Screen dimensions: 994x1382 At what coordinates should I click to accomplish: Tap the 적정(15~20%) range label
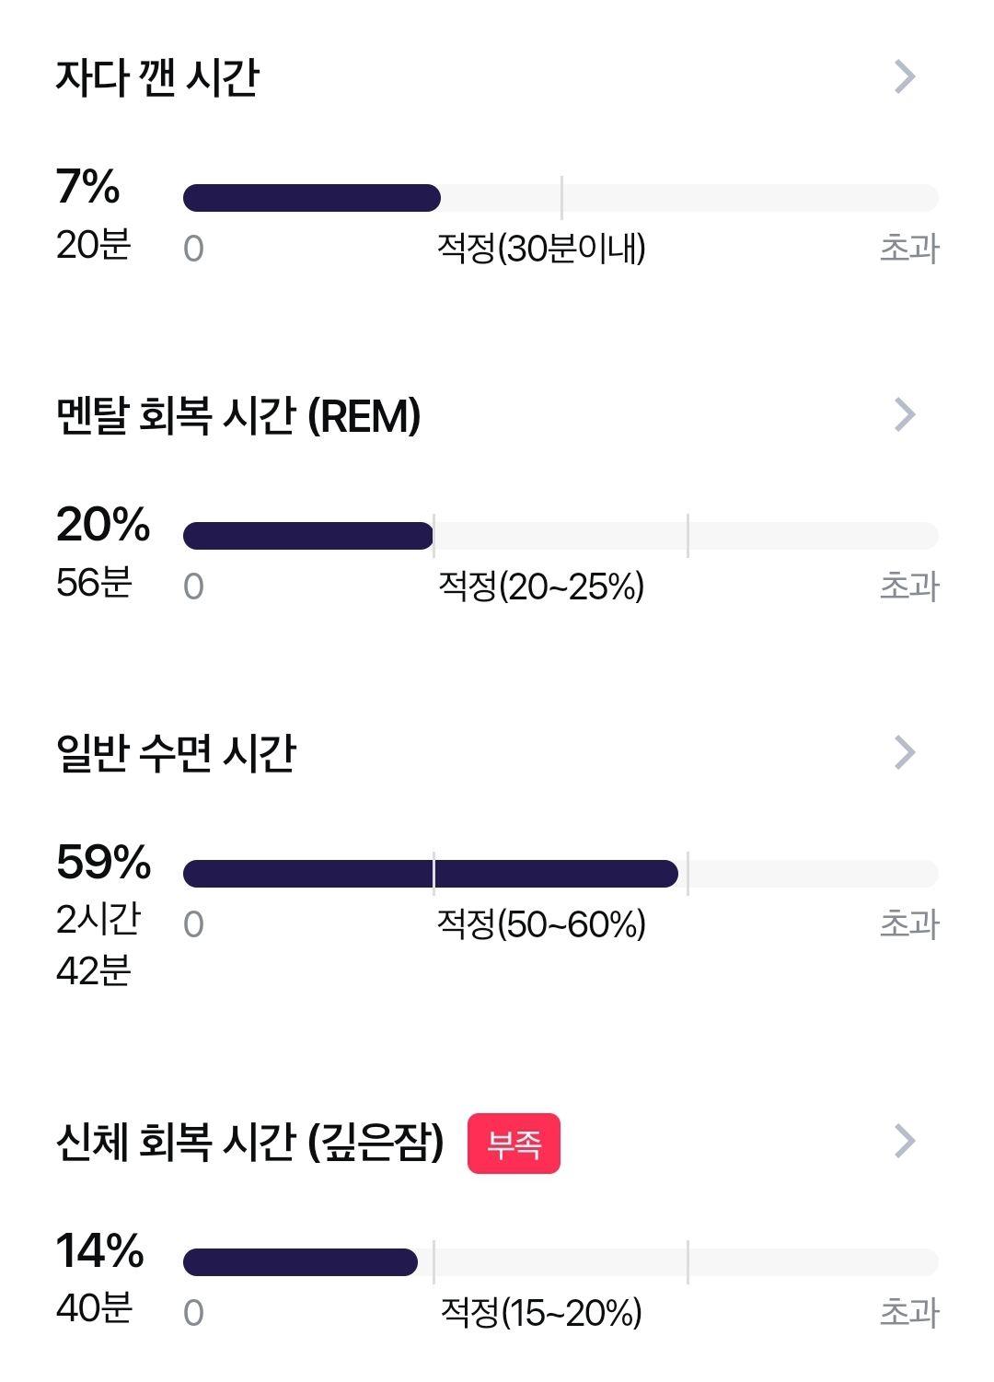[x=541, y=1313]
